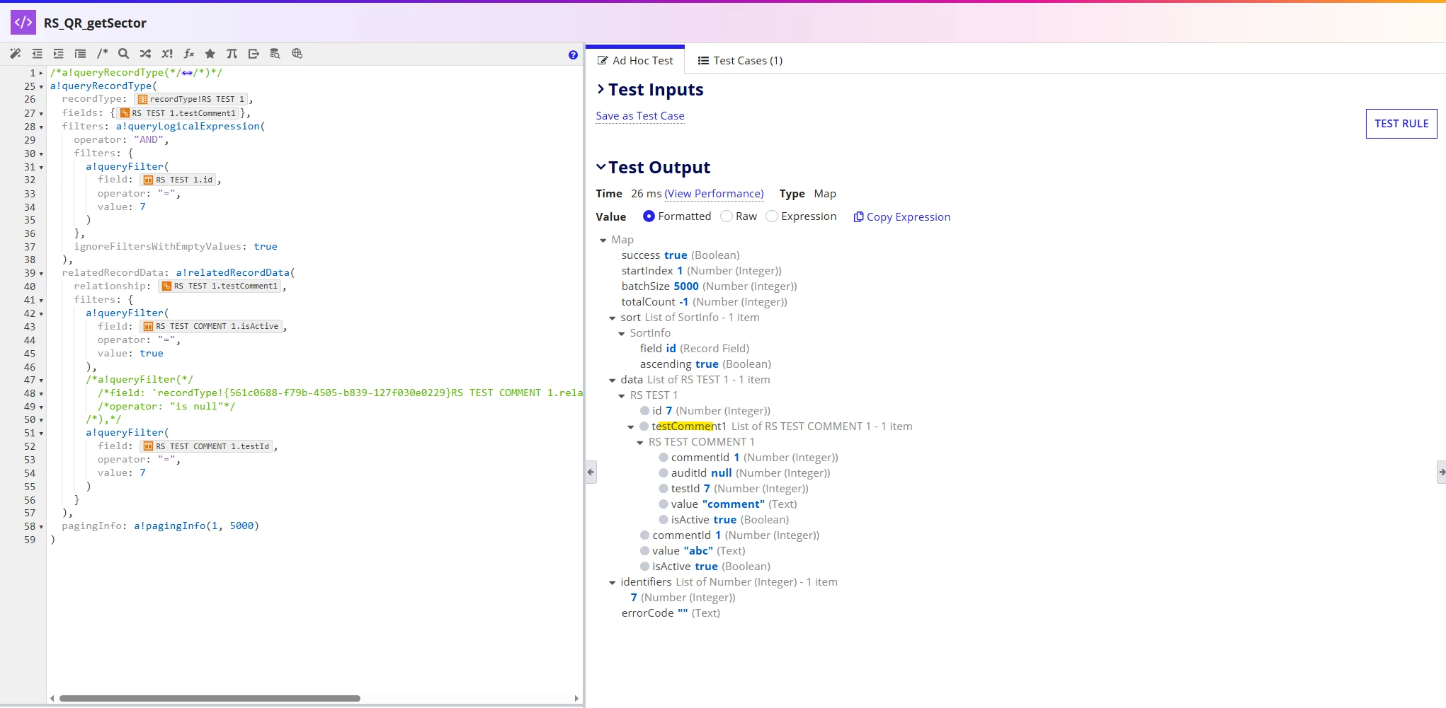Click RS TEST 1.id field token
The height and width of the screenshot is (708, 1446).
click(178, 180)
